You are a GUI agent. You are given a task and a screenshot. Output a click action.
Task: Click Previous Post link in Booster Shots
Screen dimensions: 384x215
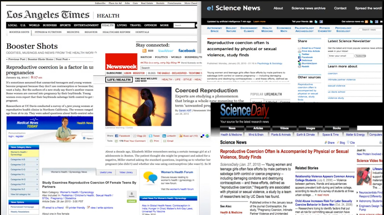pyautogui.click(x=16, y=59)
